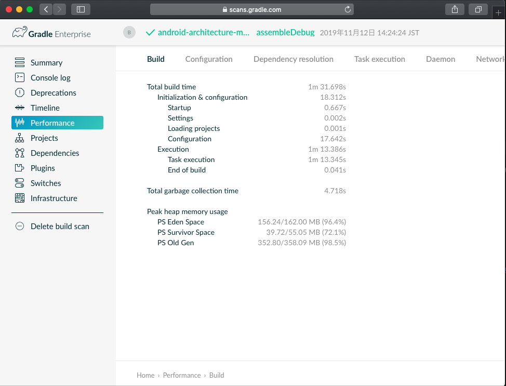
Task: Click the Safari forward arrow
Action: coord(59,9)
